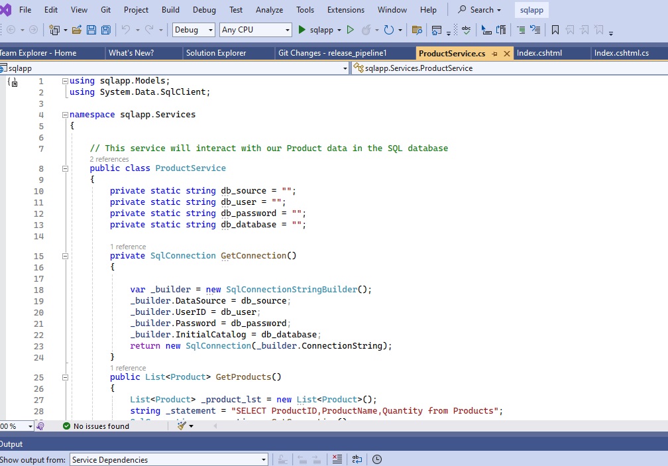Click the No issues found status indicator
Image resolution: width=668 pixels, height=466 pixels.
pos(96,426)
